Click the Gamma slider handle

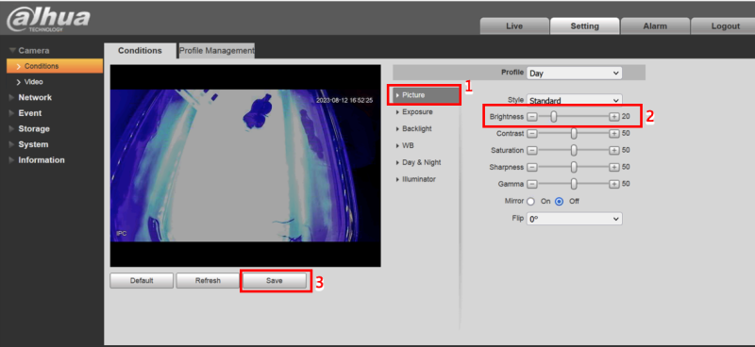pos(574,184)
